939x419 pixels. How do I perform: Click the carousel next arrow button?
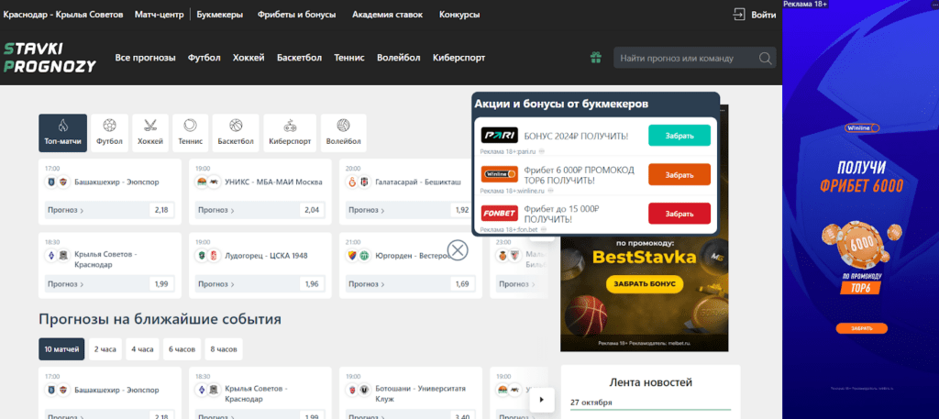point(541,399)
